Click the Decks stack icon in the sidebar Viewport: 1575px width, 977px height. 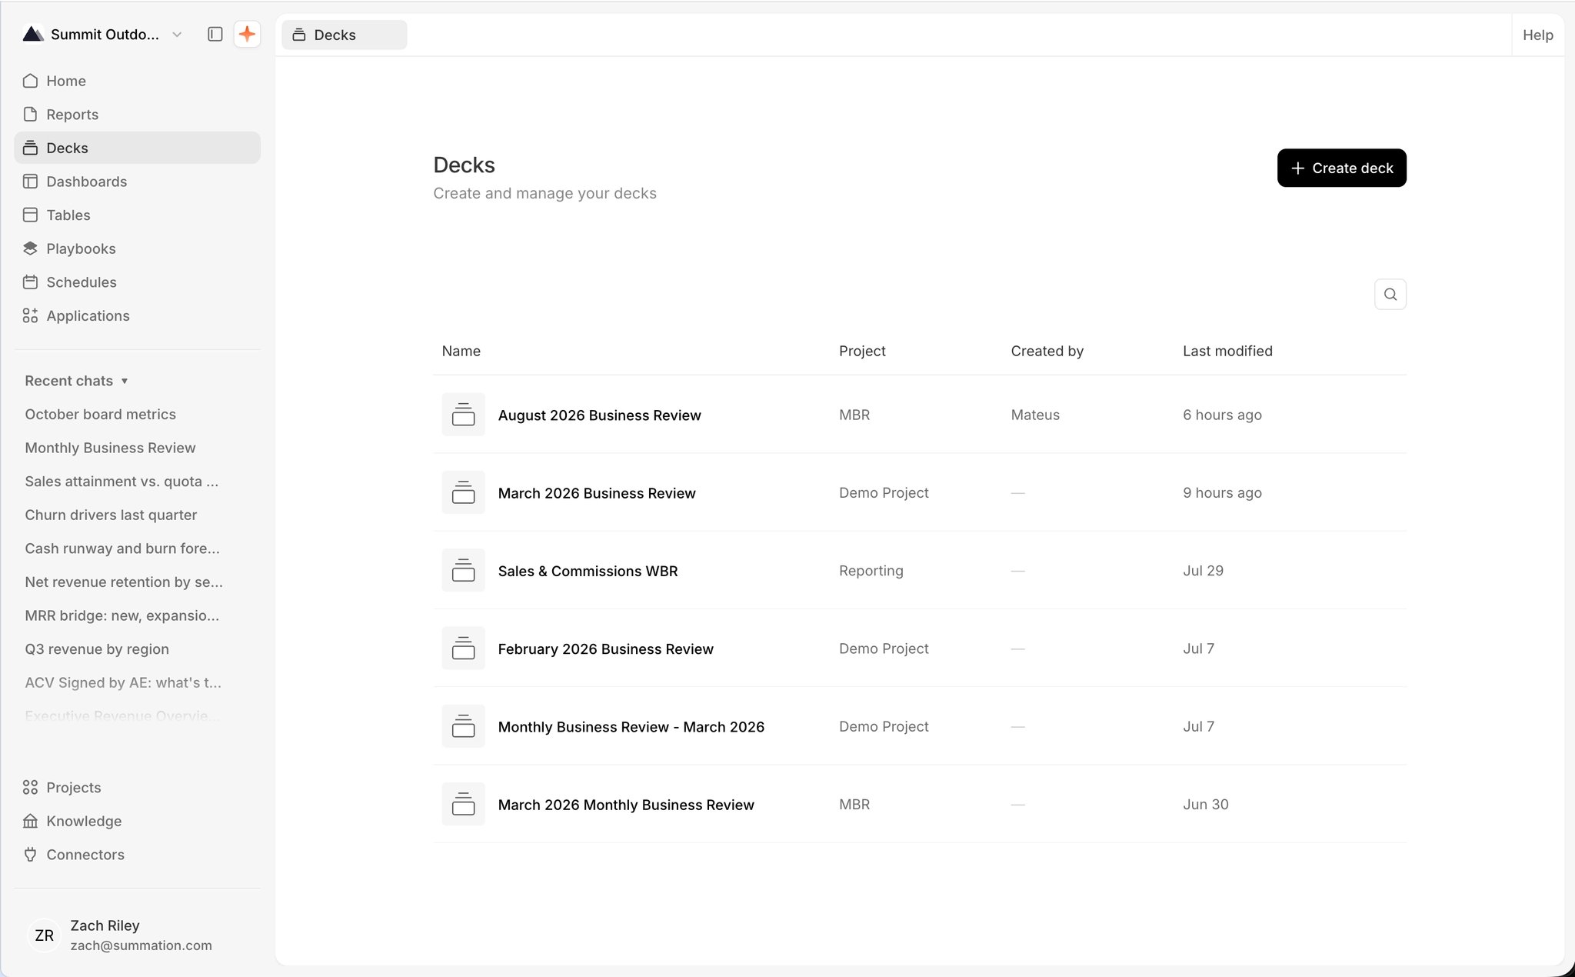click(x=30, y=148)
